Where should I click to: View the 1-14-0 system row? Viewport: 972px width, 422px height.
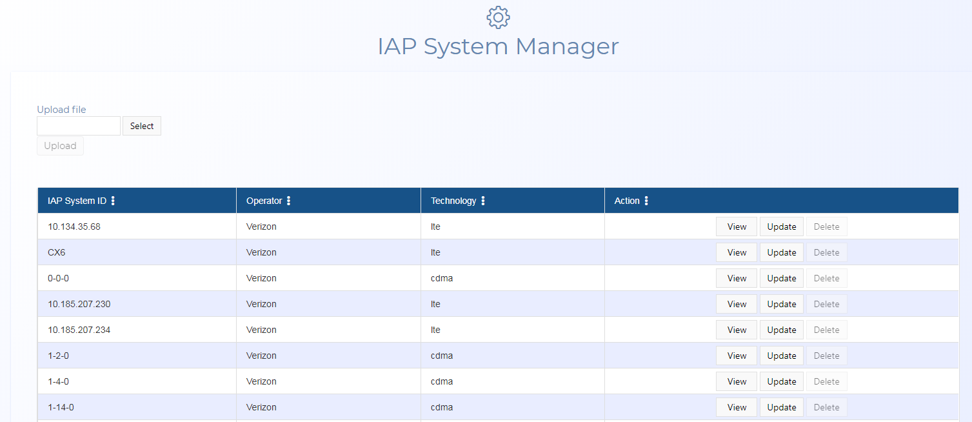(736, 407)
